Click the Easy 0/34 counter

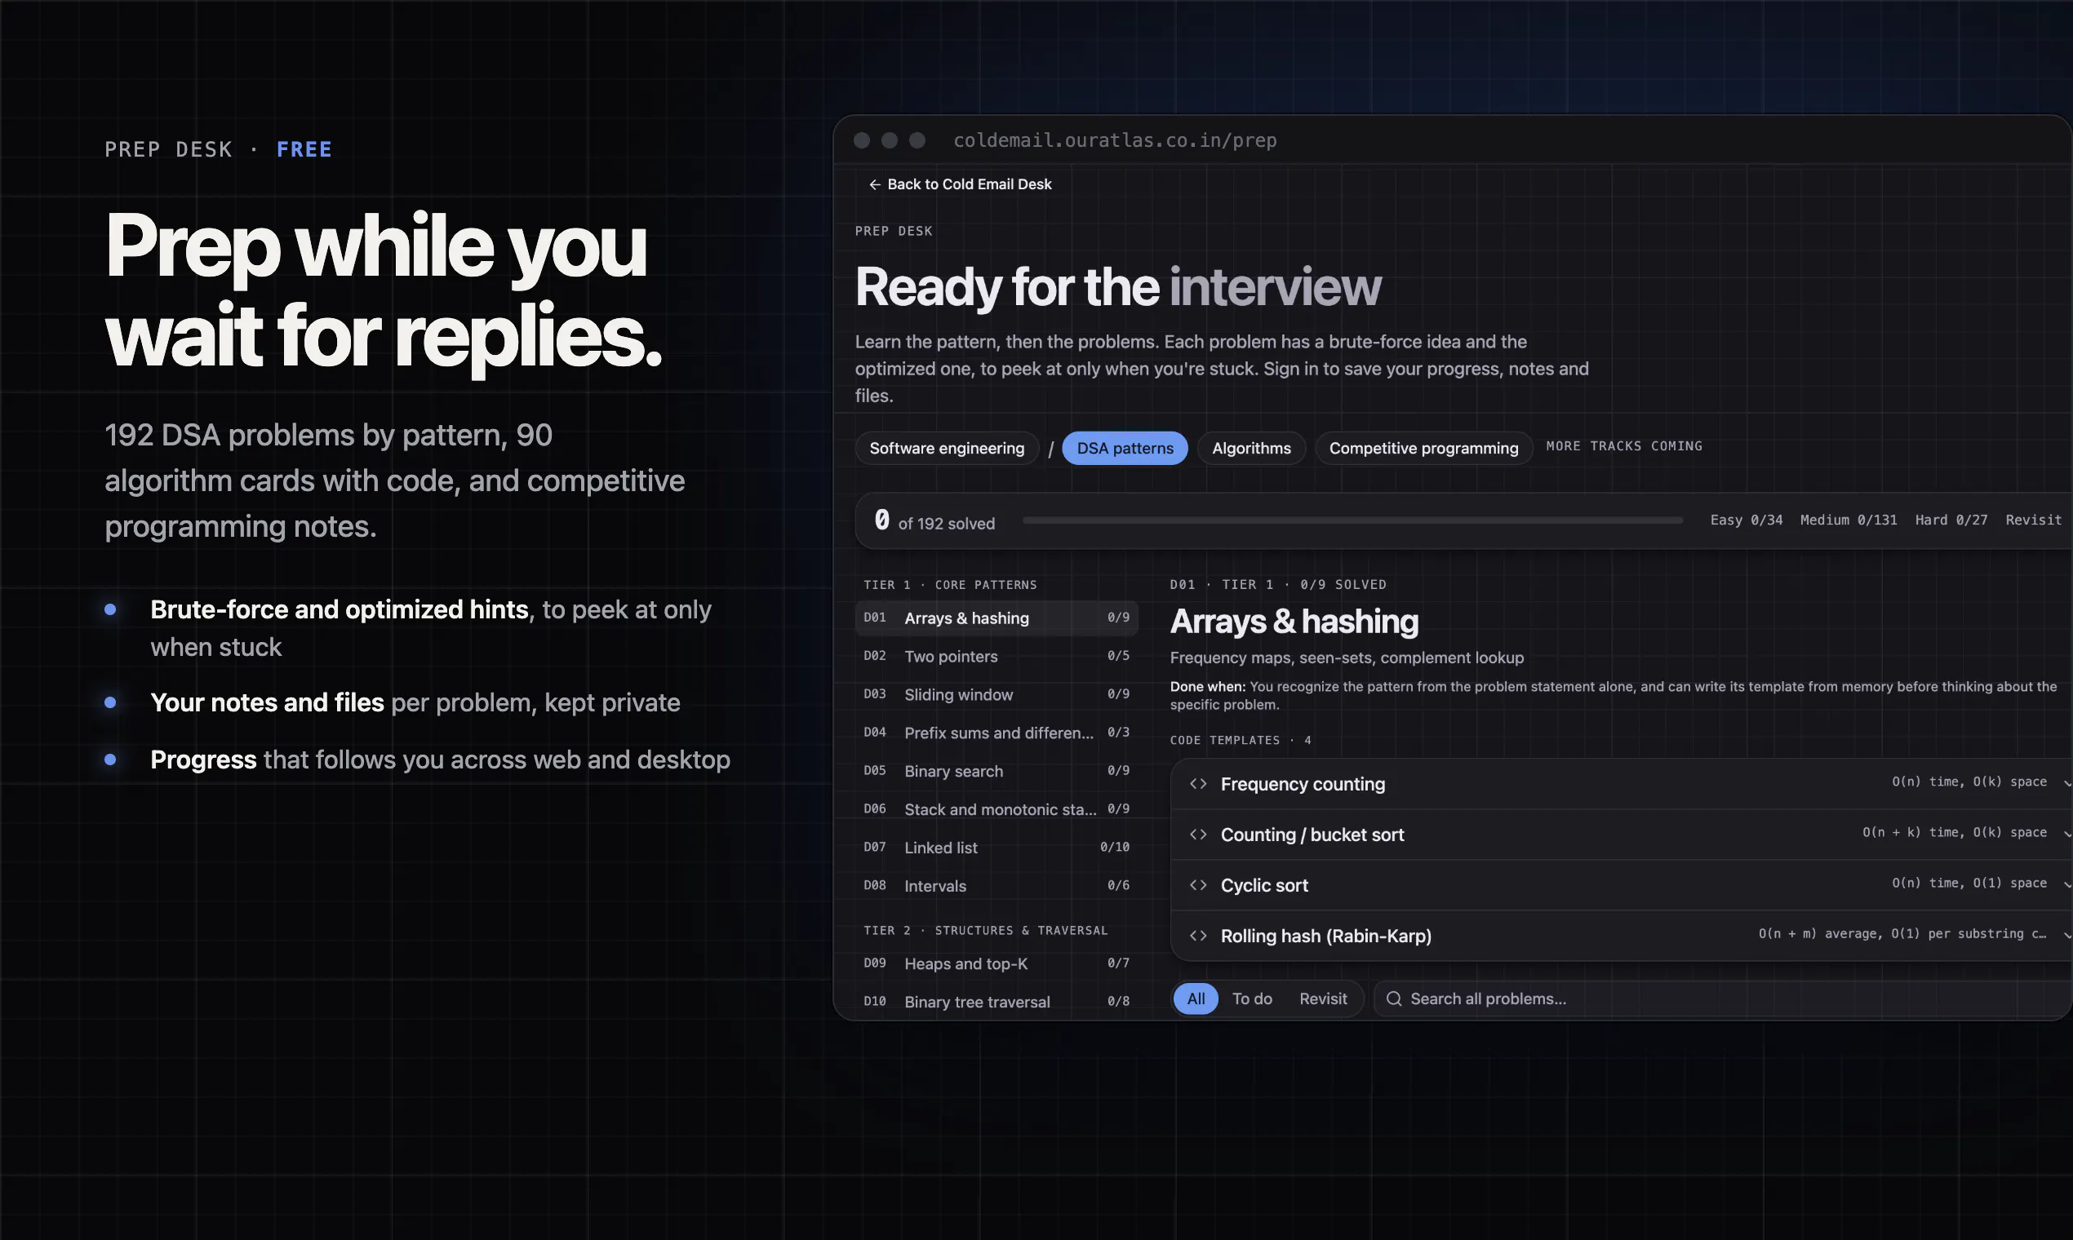(1747, 520)
